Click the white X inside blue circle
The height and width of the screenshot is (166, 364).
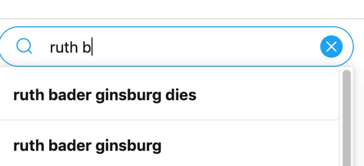[331, 47]
